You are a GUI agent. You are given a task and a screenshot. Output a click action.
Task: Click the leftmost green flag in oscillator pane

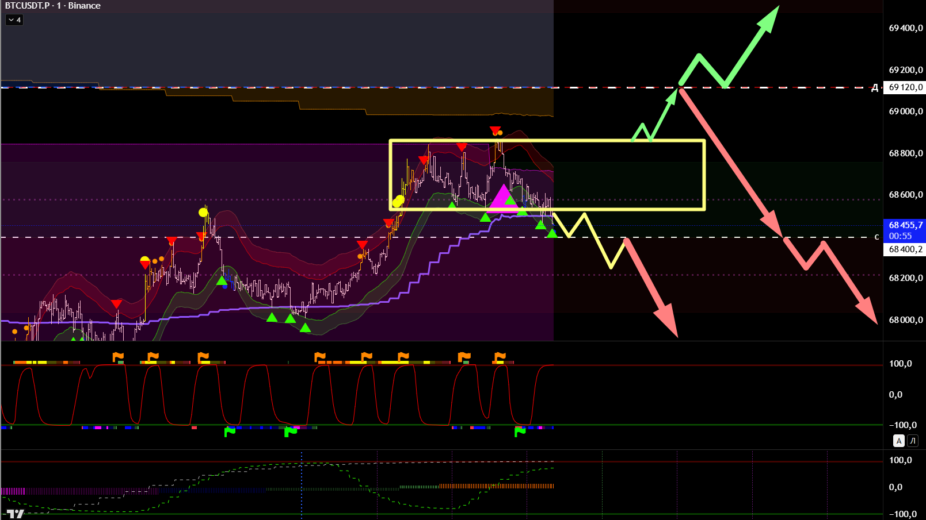coord(230,432)
